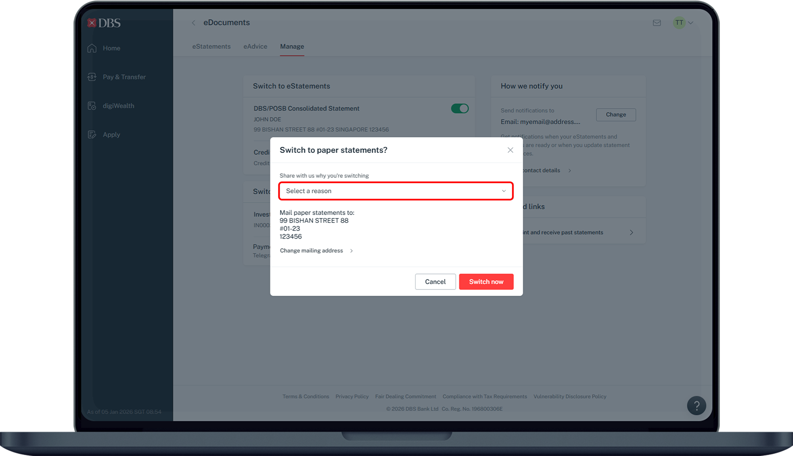Toggle the DBS/POSB Consolidated Statement switch
Image resolution: width=793 pixels, height=456 pixels.
[460, 108]
